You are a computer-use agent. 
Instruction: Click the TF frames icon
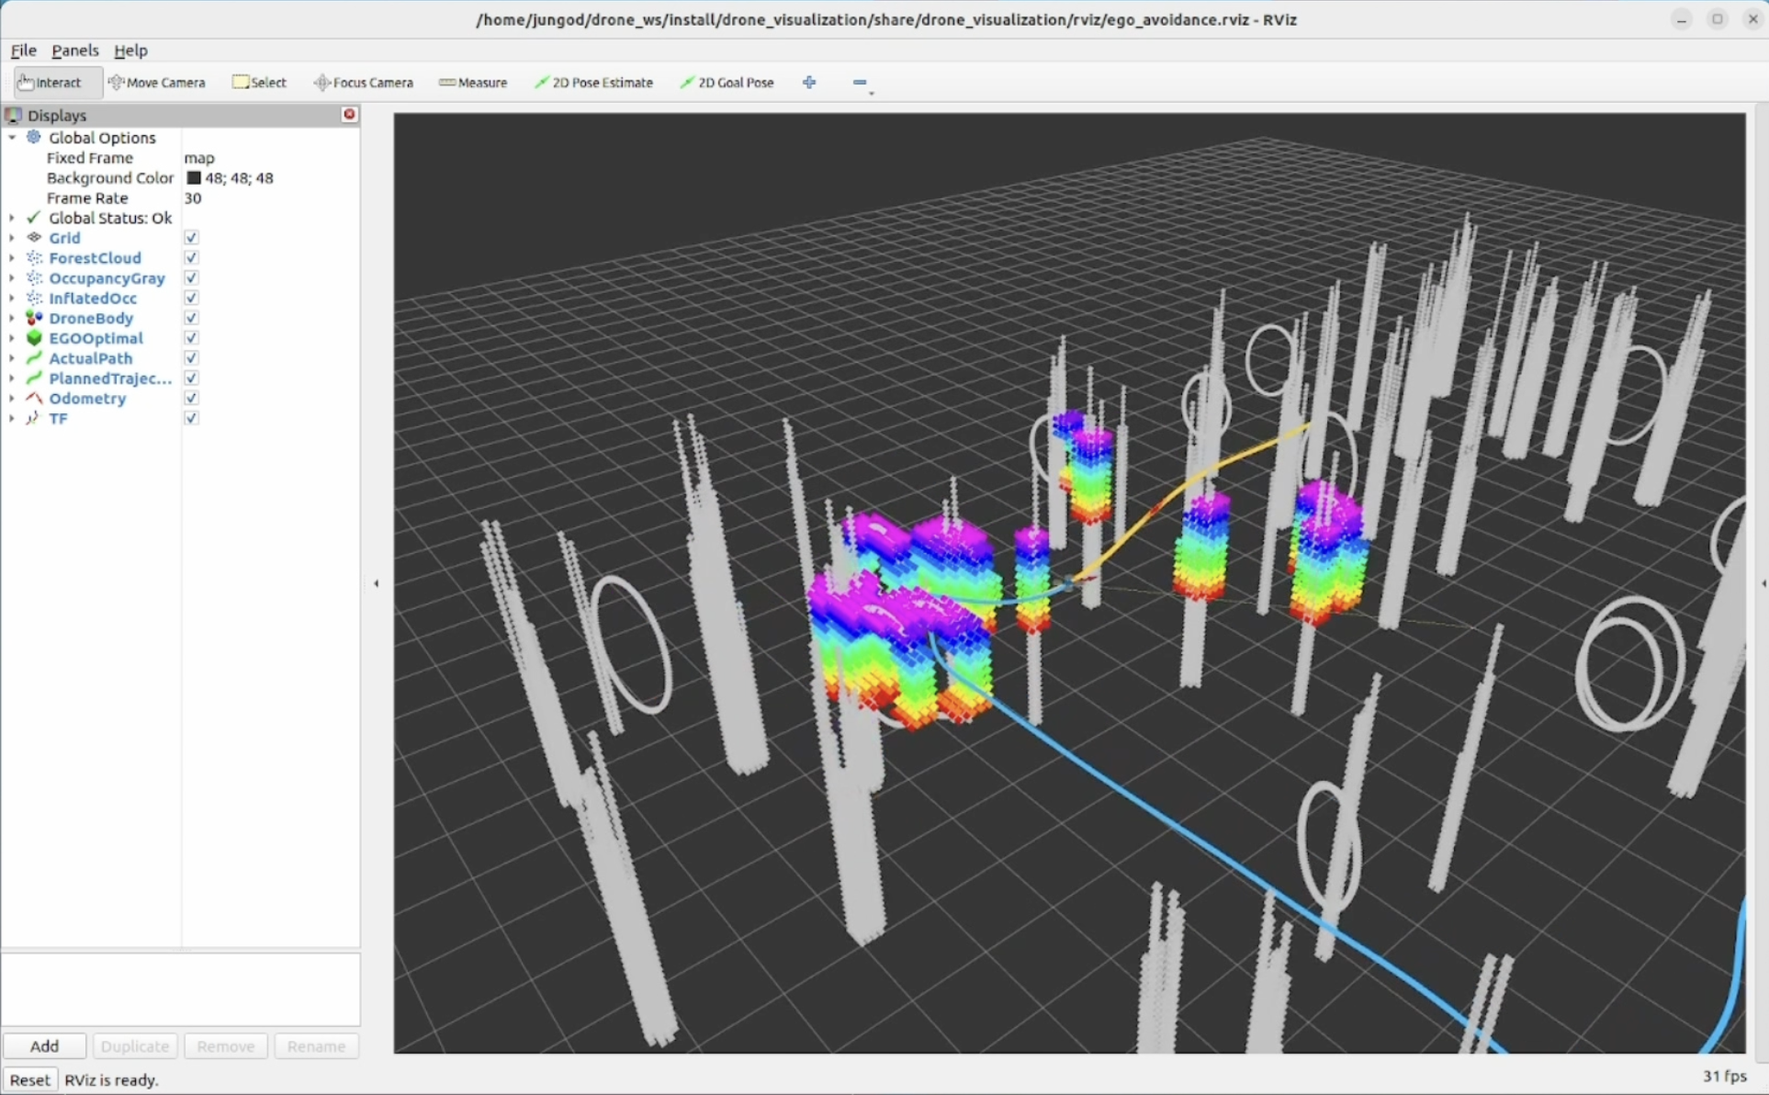click(34, 419)
